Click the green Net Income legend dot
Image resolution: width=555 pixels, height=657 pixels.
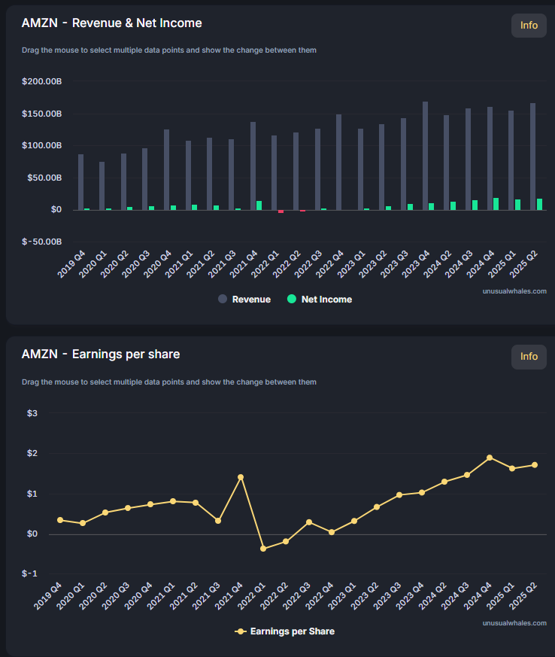click(292, 300)
